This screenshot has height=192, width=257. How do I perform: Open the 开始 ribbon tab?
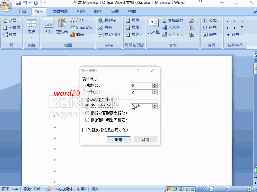[x=22, y=12]
